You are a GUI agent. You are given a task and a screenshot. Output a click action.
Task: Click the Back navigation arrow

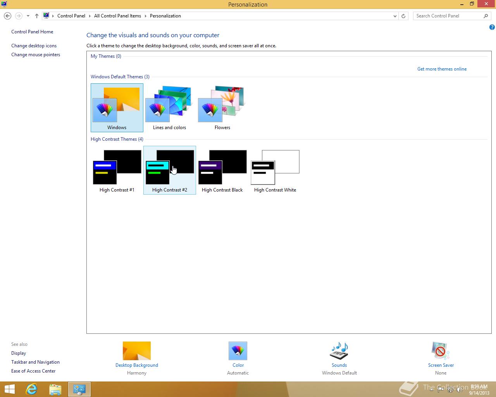tap(7, 16)
